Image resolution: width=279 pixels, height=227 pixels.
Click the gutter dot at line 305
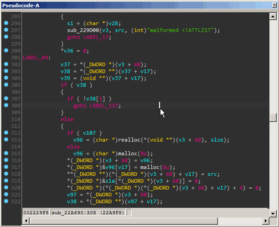(x=6, y=84)
